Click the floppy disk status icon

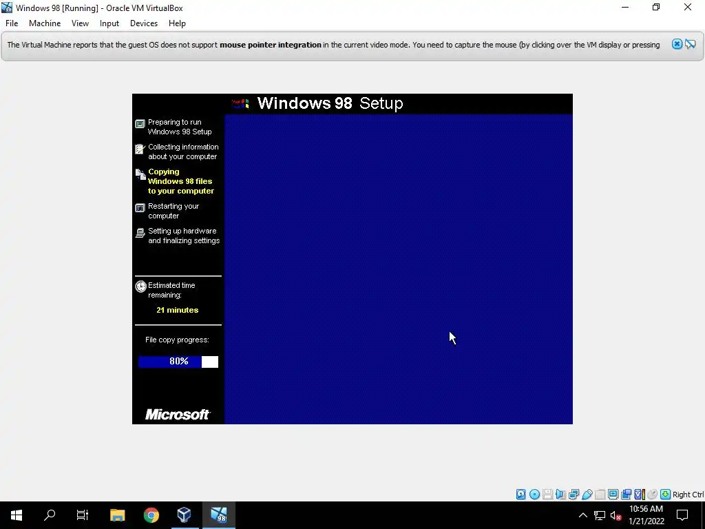(x=547, y=495)
